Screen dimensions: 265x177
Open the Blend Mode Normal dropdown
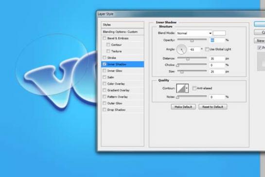[194, 33]
